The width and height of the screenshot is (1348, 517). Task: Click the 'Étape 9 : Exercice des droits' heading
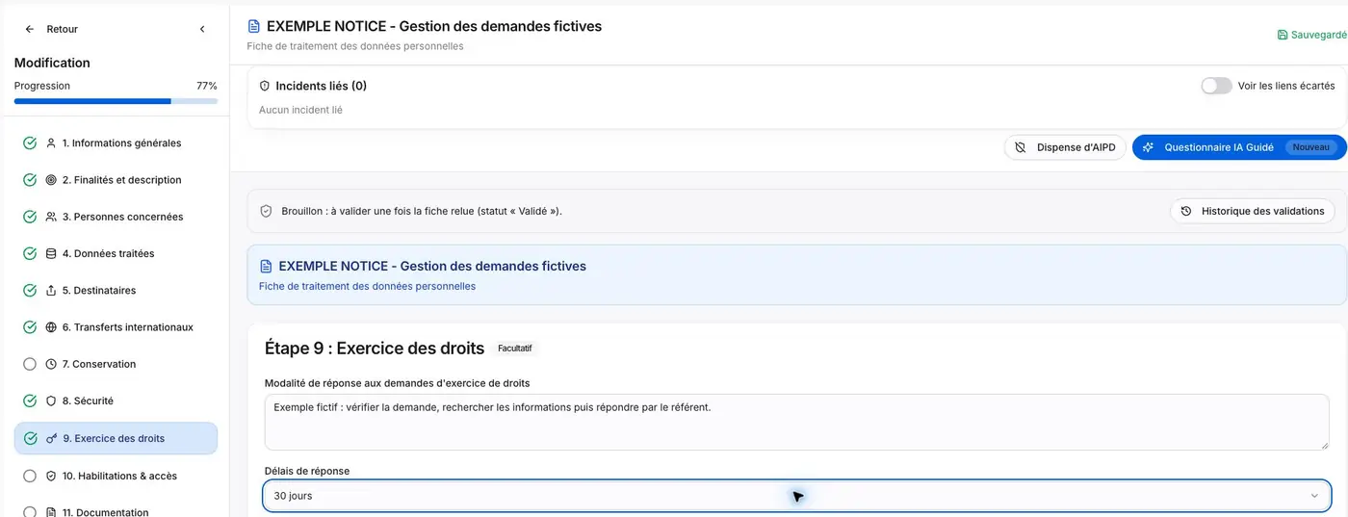coord(375,349)
